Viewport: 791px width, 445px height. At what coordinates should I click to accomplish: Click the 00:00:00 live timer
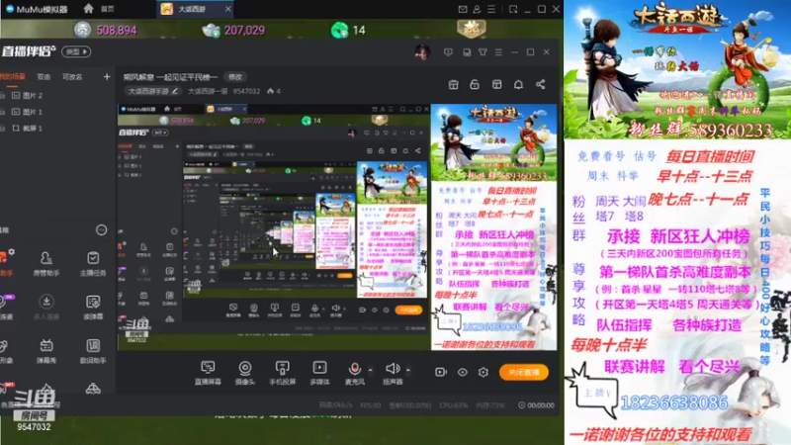pos(536,405)
